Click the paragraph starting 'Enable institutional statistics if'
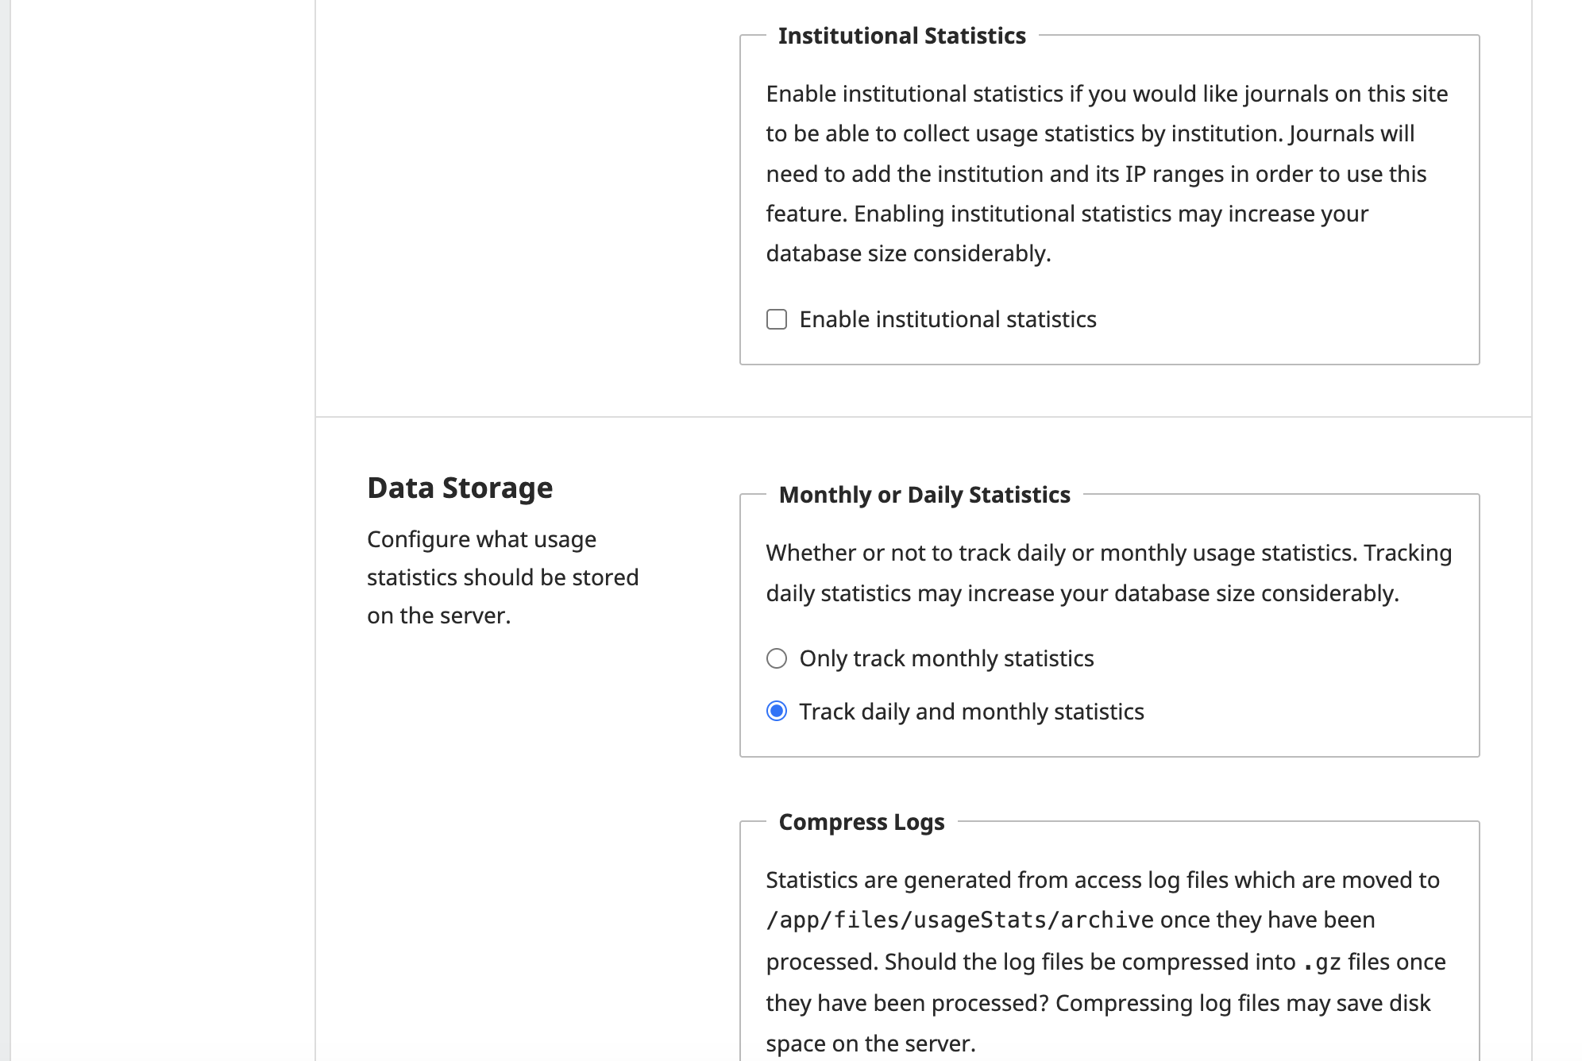This screenshot has height=1061, width=1582. pyautogui.click(x=1106, y=173)
